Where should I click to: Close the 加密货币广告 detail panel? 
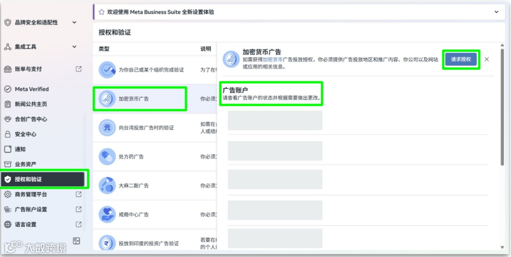tap(486, 59)
